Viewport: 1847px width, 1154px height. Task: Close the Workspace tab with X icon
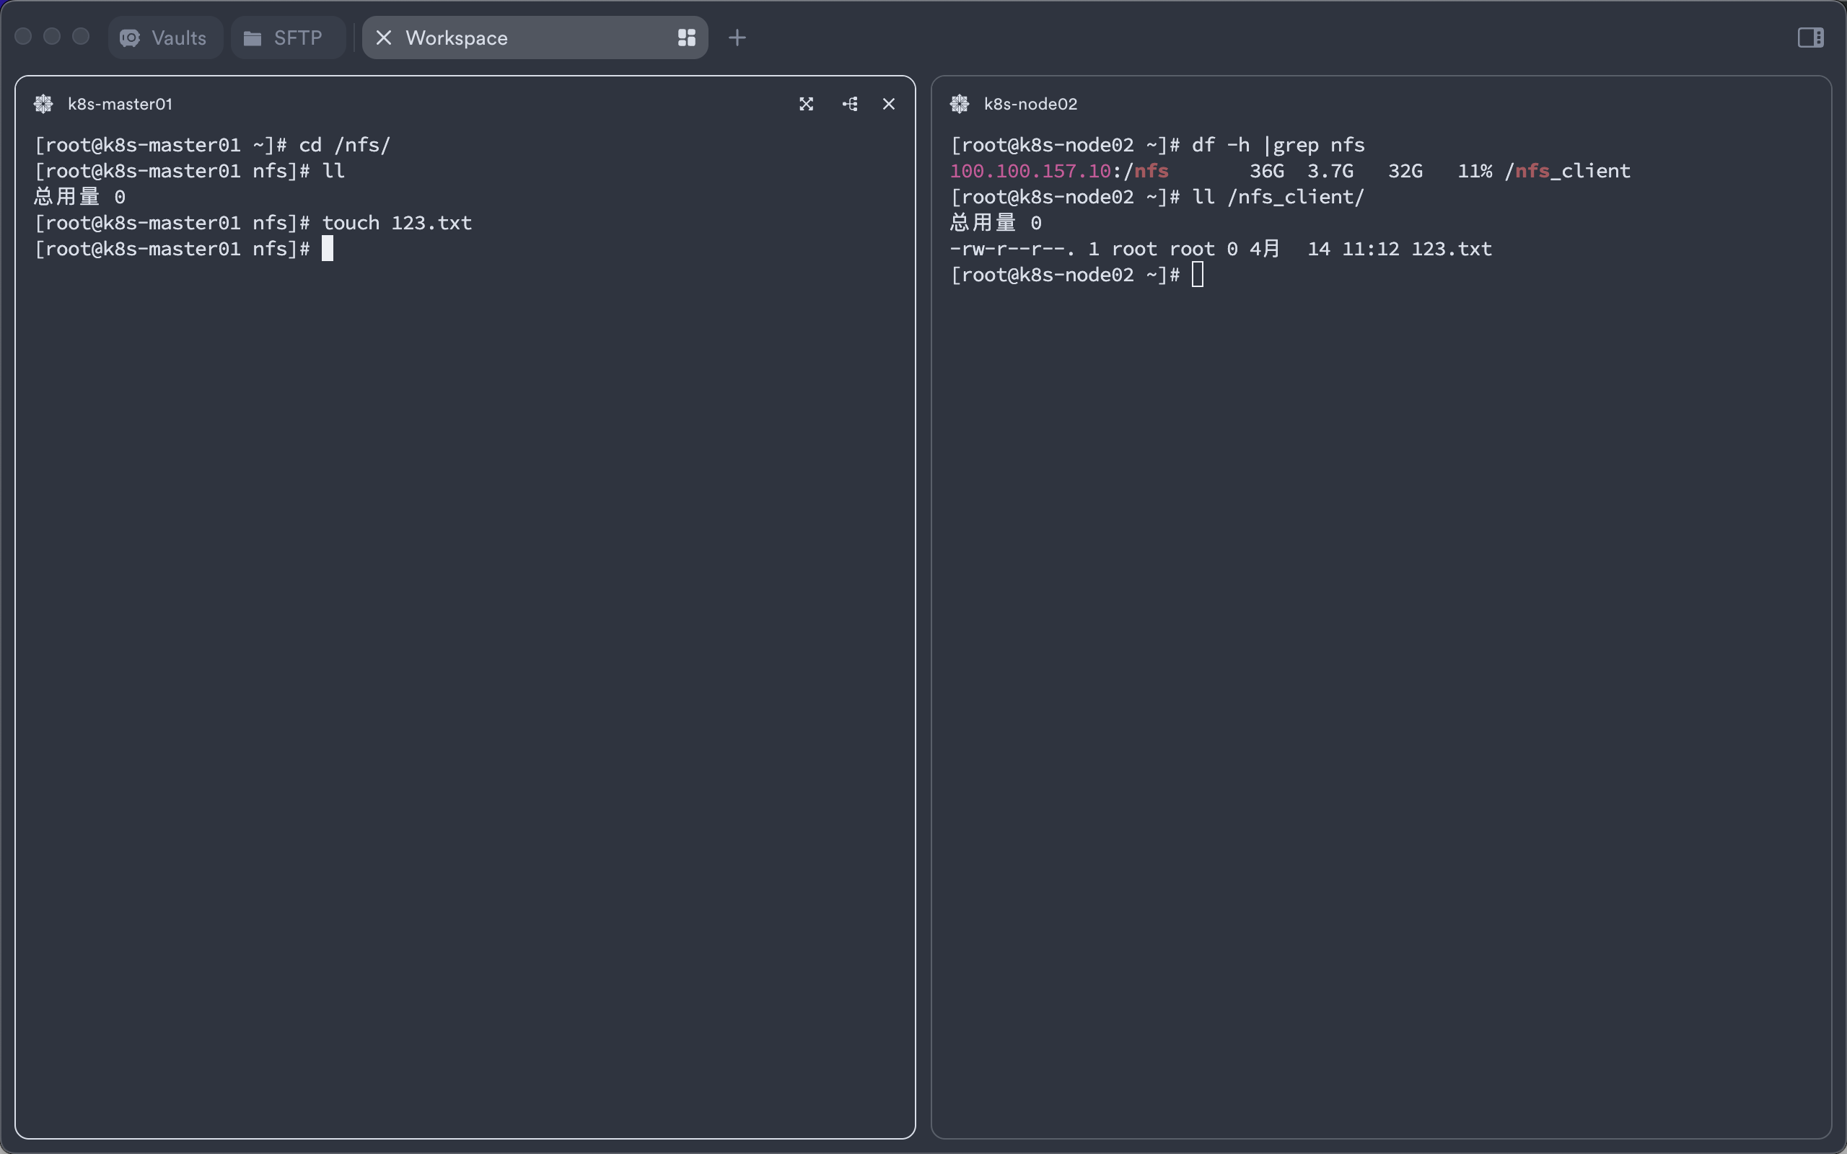tap(384, 38)
